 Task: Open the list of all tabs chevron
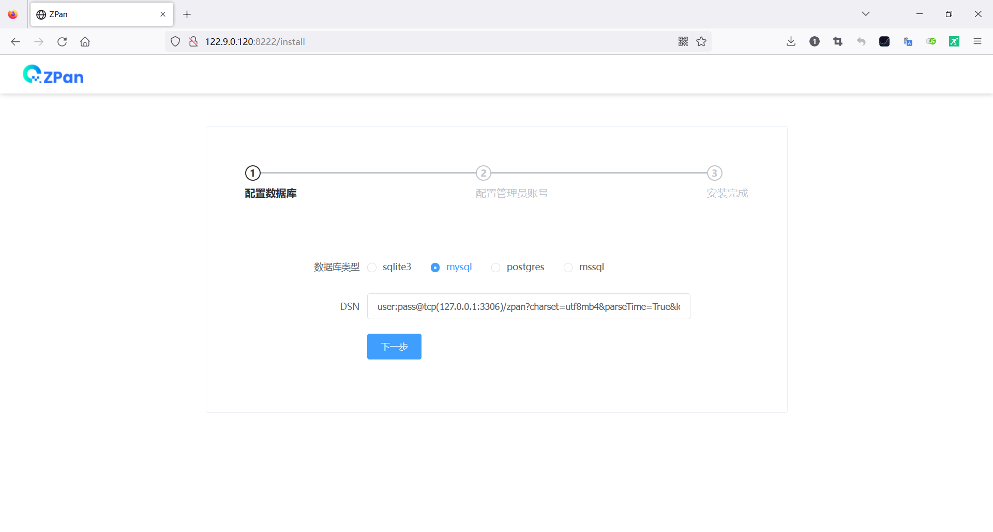tap(865, 13)
